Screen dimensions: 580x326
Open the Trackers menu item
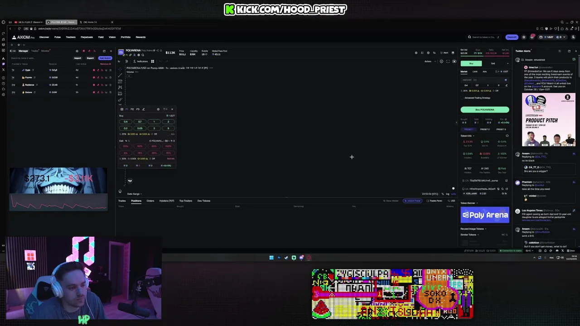pyautogui.click(x=71, y=37)
